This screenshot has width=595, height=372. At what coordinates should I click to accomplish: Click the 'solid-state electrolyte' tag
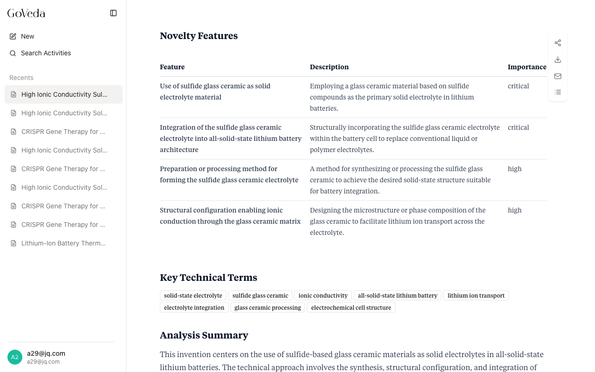(x=193, y=295)
